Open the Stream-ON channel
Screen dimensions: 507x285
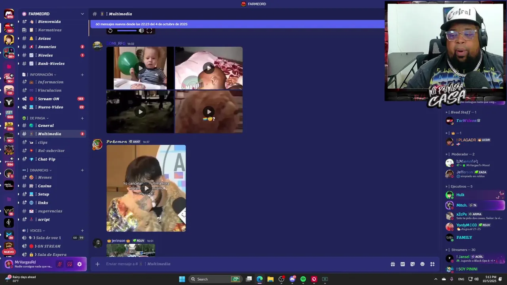(x=53, y=99)
